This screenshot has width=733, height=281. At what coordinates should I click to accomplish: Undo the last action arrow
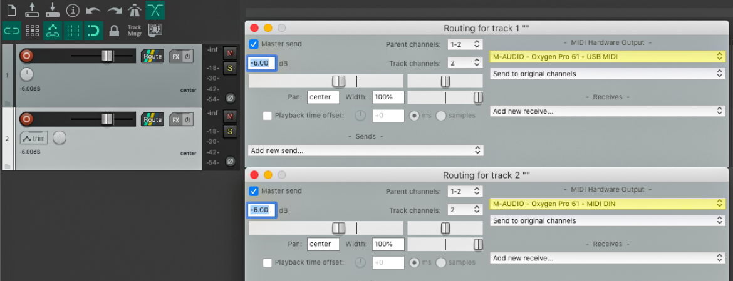93,10
